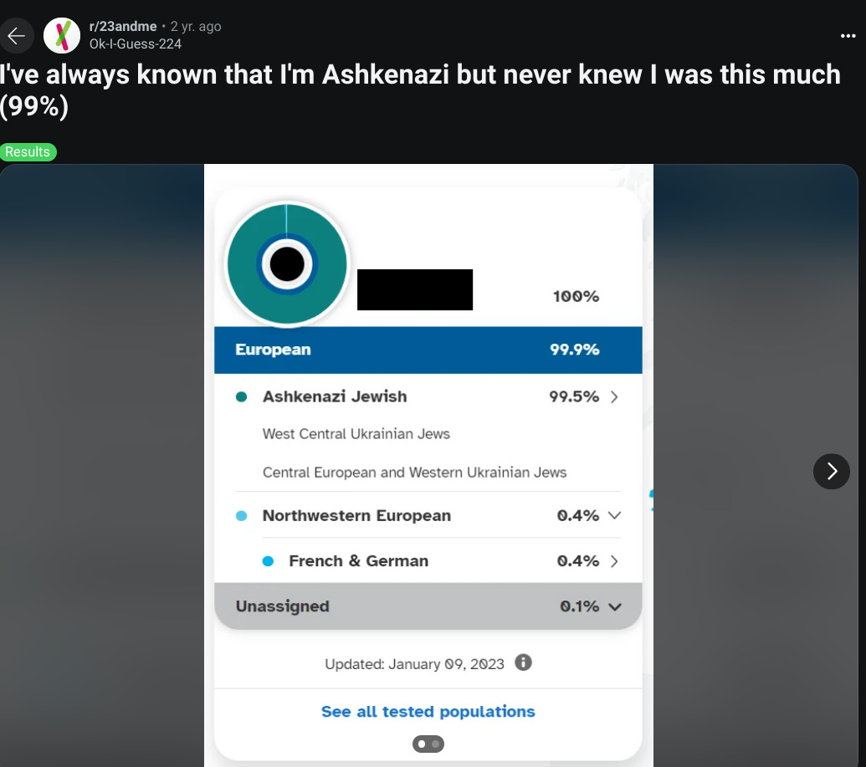Select the second image carousel dot
Screen dimensions: 866x767
[436, 744]
